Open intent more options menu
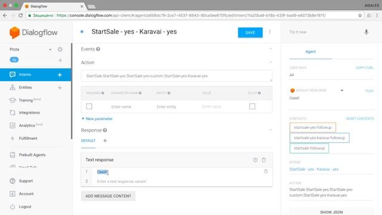The height and width of the screenshot is (215, 382). (x=270, y=32)
